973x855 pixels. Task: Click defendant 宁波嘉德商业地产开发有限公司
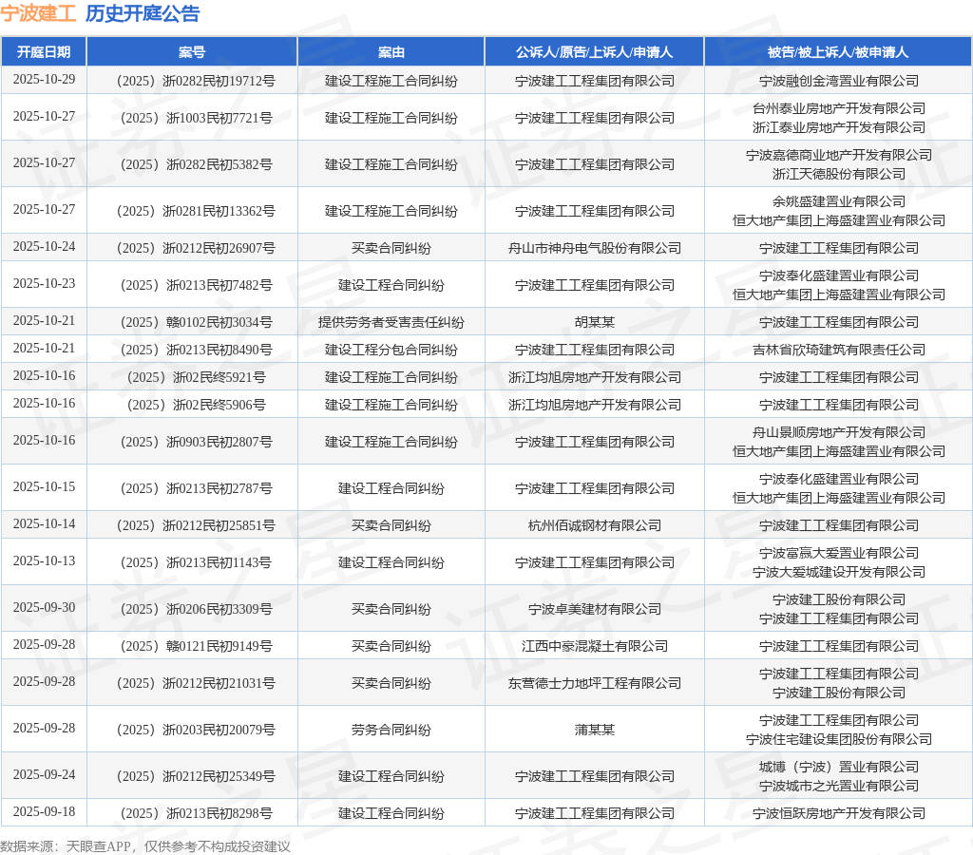[838, 155]
